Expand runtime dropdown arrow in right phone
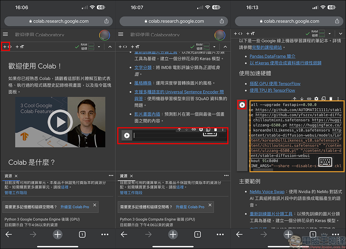 pyautogui.click(x=330, y=34)
